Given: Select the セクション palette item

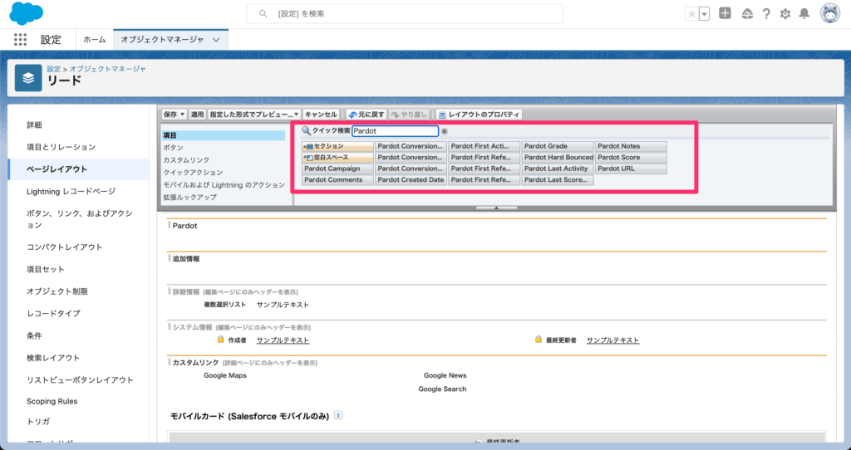Looking at the screenshot, I should point(337,146).
